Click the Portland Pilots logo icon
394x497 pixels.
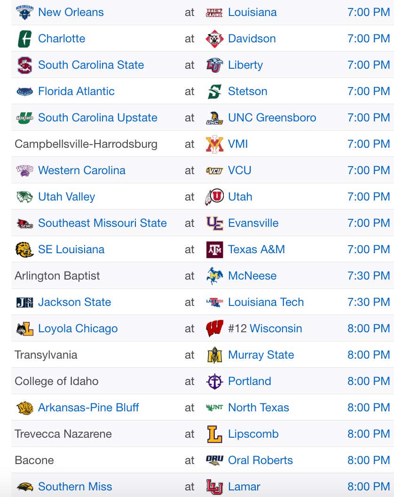point(214,381)
